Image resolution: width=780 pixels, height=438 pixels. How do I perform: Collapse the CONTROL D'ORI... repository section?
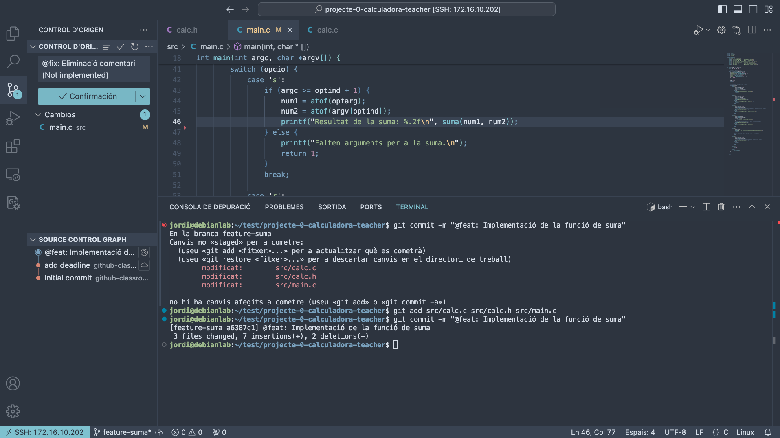tap(33, 46)
